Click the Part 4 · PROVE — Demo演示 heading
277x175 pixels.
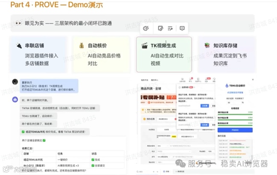(56, 5)
